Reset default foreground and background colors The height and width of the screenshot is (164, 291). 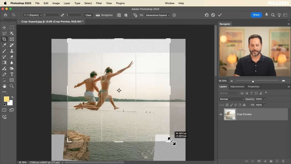tap(5, 105)
